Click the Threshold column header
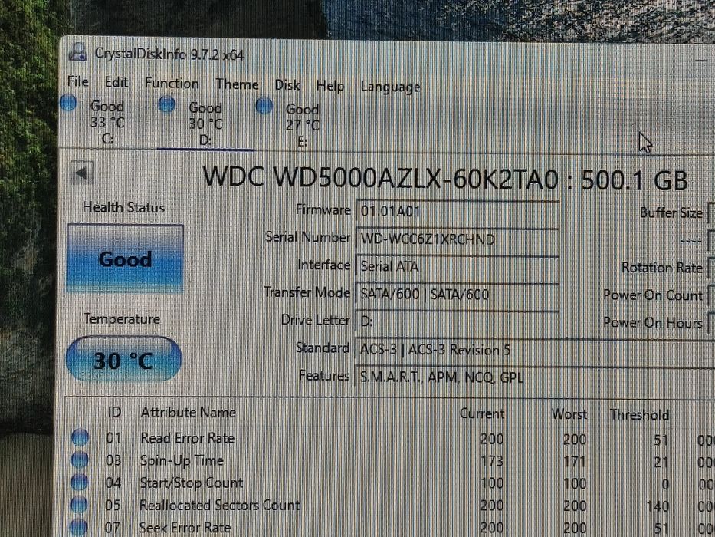The width and height of the screenshot is (715, 537). coord(639,414)
